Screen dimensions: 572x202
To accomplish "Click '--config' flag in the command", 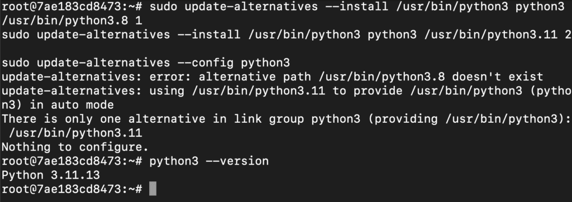I will 206,63.
